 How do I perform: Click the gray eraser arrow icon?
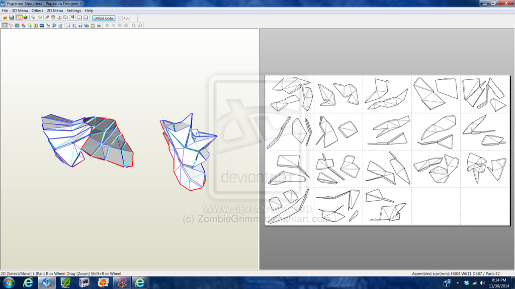coord(60,25)
